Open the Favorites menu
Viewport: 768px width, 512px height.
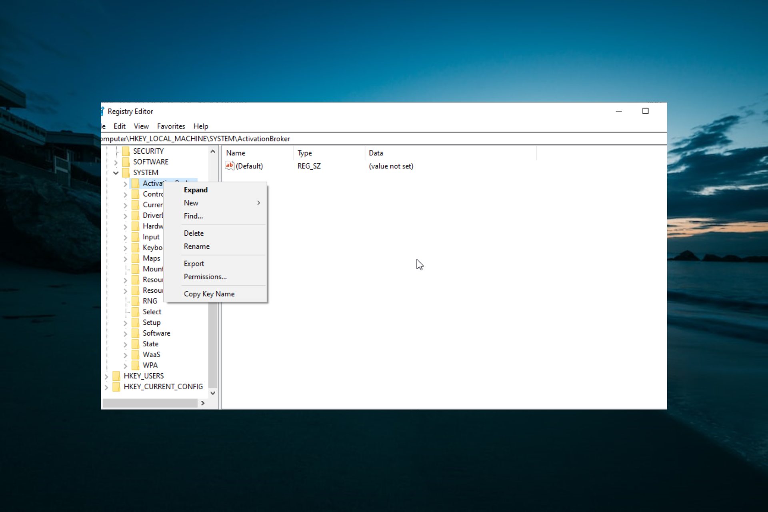point(171,126)
